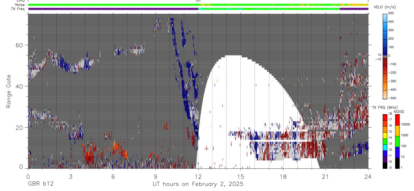Image resolution: width=414 pixels, height=191 pixels.
Task: Click the 10000 label on the NOISE legend
Action: (405, 125)
